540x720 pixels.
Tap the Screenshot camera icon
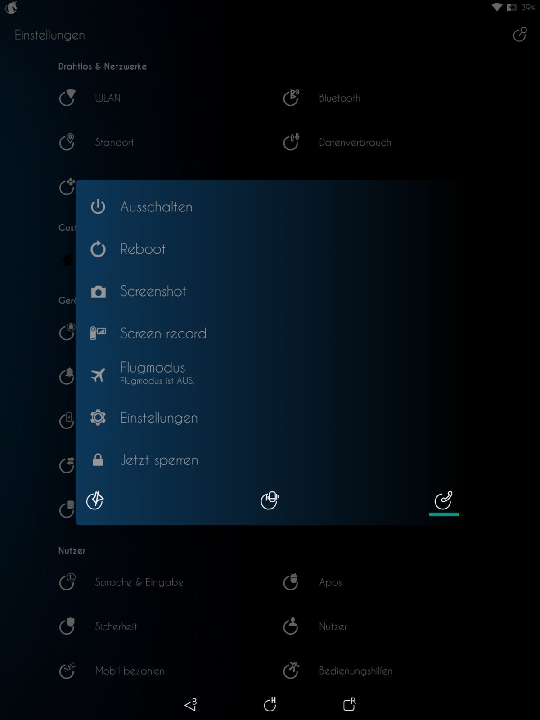pos(98,292)
